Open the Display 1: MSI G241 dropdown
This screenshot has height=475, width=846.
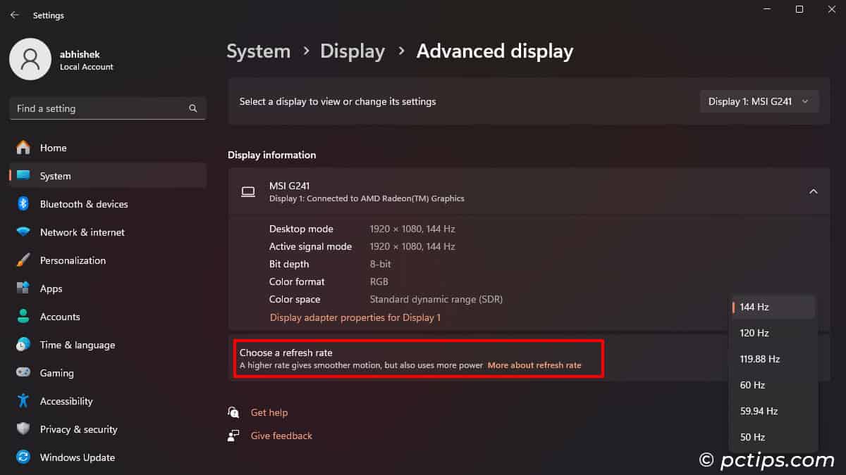click(x=759, y=101)
